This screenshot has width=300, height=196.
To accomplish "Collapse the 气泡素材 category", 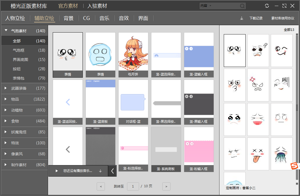I will (x=6, y=31).
